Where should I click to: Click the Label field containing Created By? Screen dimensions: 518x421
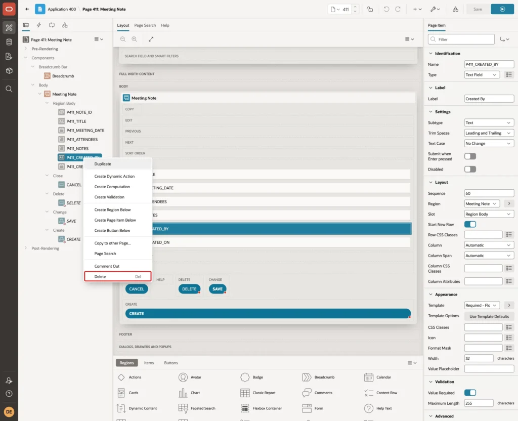coord(489,99)
